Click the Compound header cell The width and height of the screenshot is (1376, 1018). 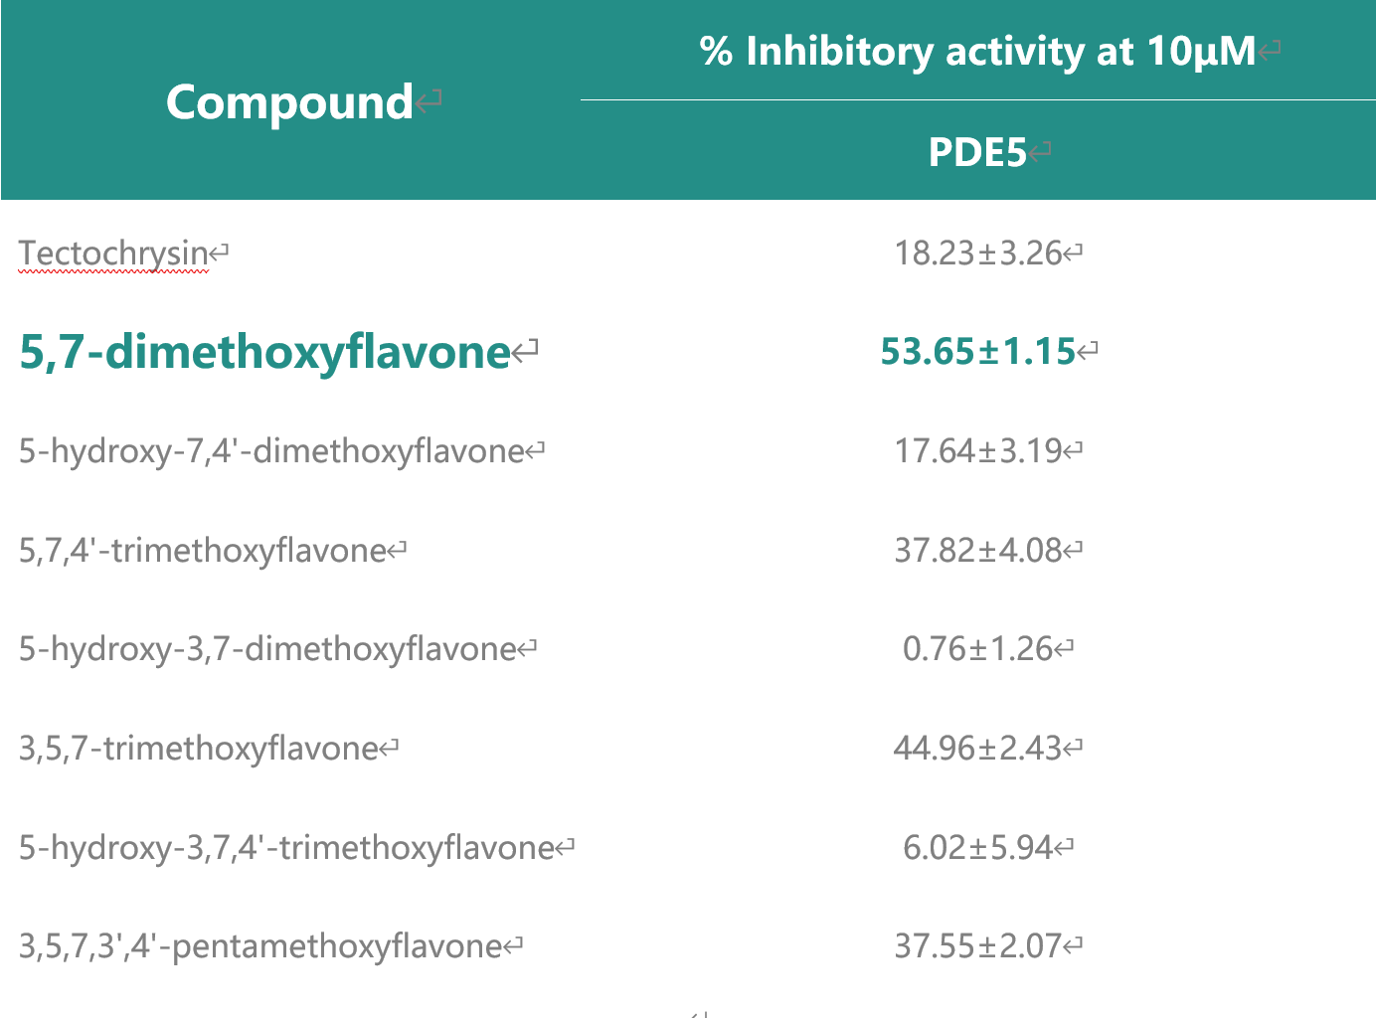point(289,102)
